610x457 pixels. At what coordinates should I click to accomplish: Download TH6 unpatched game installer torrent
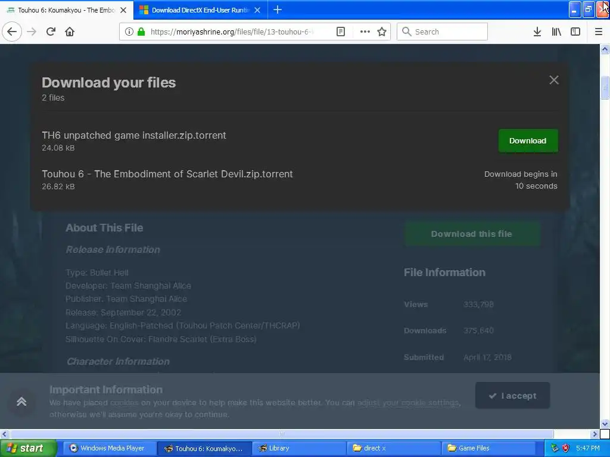pyautogui.click(x=528, y=140)
